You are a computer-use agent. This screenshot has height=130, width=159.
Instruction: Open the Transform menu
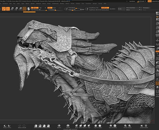coord(88,4)
